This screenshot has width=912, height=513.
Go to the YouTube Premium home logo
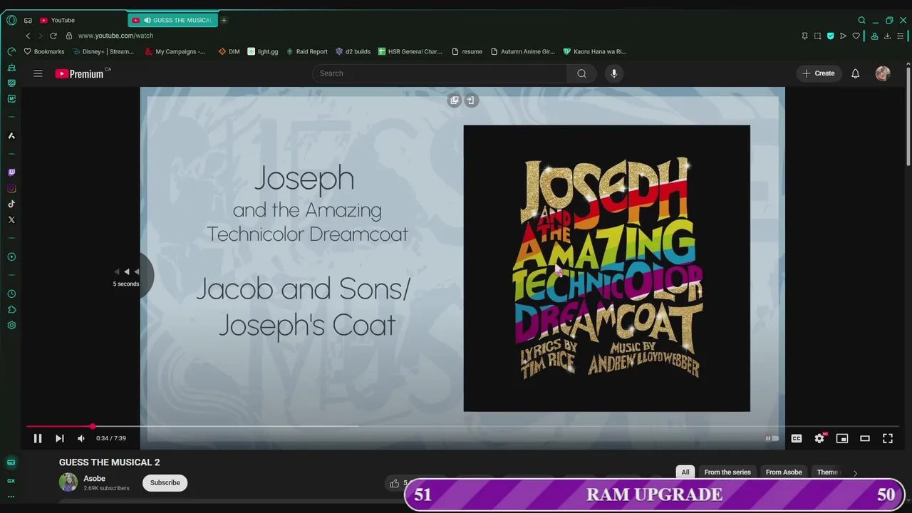point(79,73)
